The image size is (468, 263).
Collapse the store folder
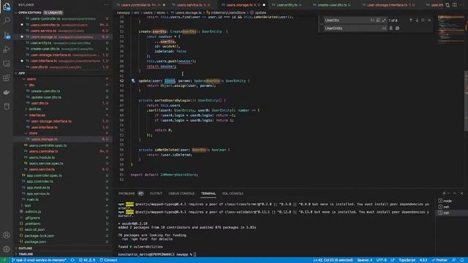pos(26,133)
